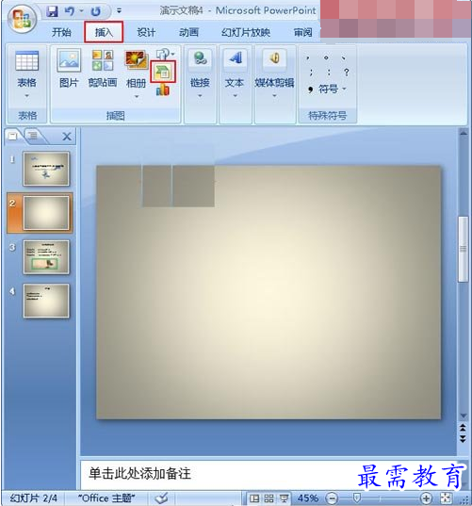472x506 pixels.
Task: Select slide 3 thumbnail
Action: [x=46, y=257]
